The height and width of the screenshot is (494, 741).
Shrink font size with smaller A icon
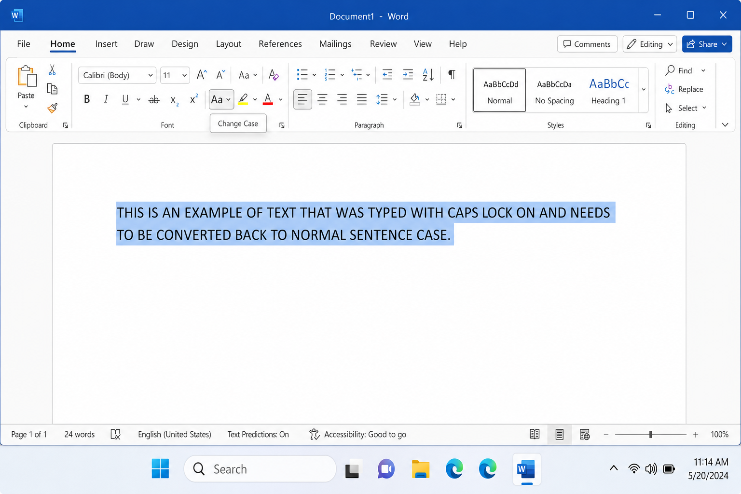point(220,75)
